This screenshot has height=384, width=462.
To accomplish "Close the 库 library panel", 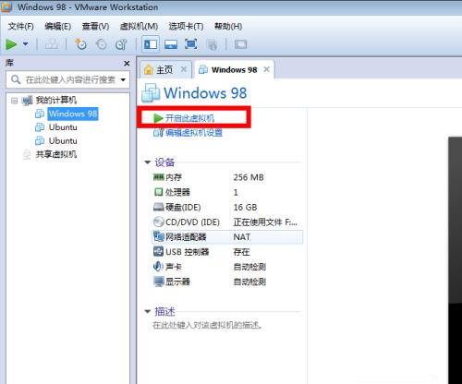I will tap(127, 64).
